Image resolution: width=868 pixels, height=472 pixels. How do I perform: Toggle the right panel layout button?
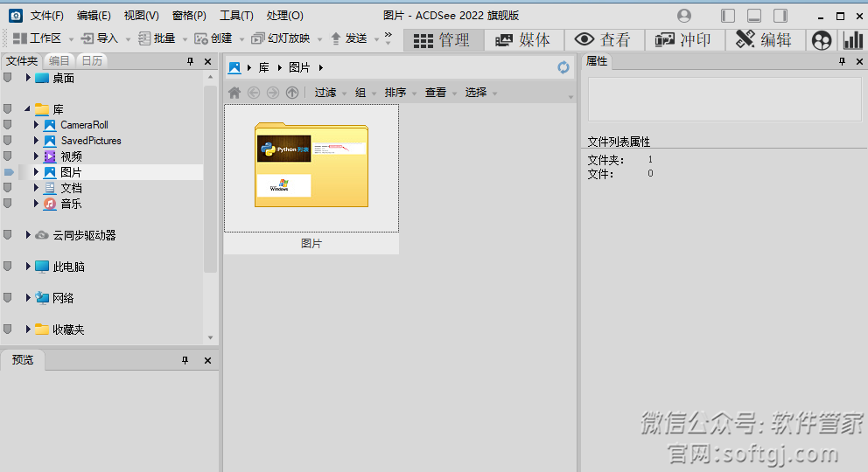coord(780,16)
